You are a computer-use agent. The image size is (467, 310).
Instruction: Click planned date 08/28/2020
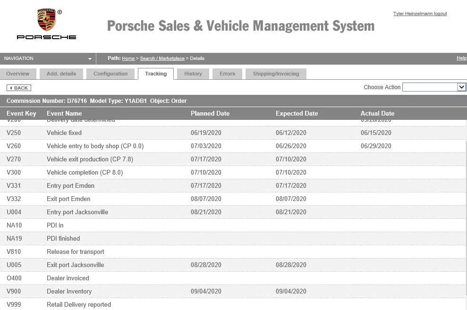point(206,265)
